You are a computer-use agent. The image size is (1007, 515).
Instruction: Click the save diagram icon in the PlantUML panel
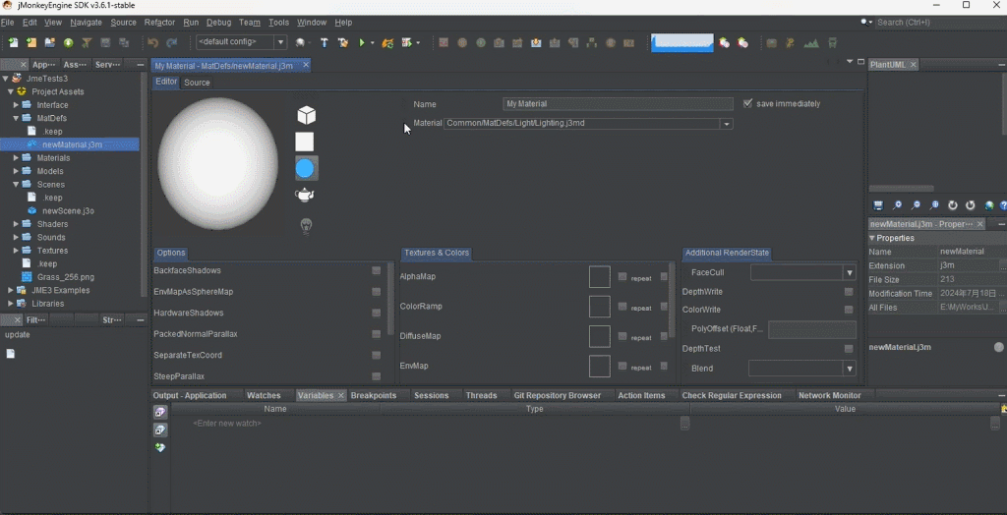click(x=878, y=205)
